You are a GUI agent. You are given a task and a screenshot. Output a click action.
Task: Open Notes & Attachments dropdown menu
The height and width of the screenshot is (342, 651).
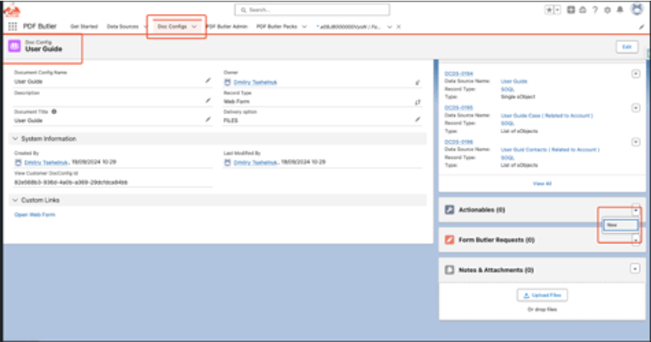pyautogui.click(x=635, y=268)
